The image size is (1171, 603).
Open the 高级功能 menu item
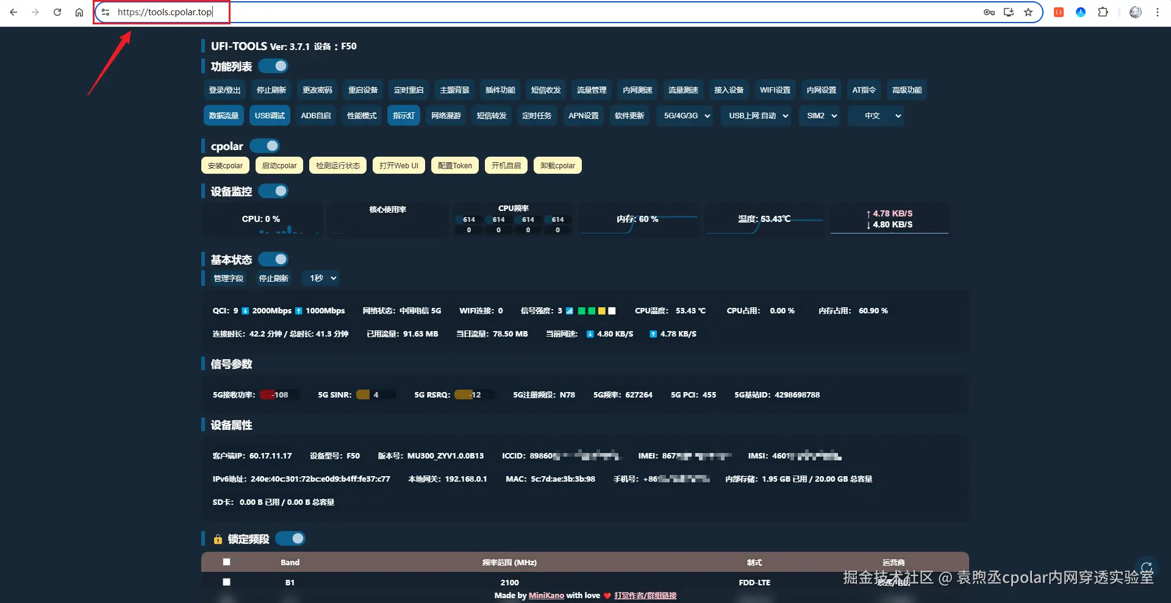click(x=907, y=90)
